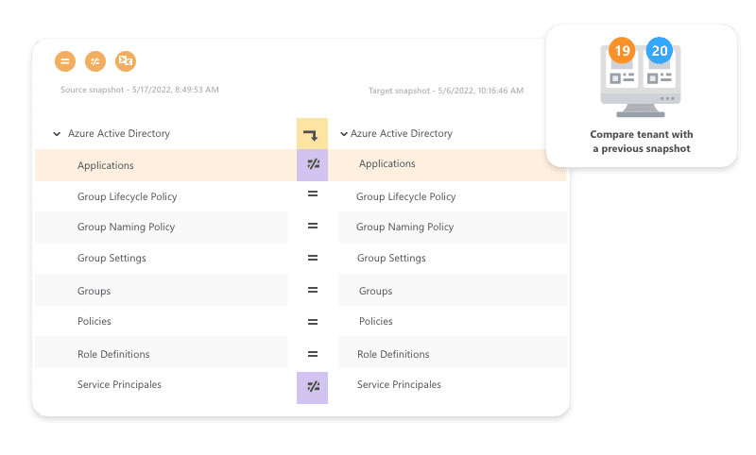Select Applications in the target snapshot
The width and height of the screenshot is (756, 455).
tap(387, 163)
